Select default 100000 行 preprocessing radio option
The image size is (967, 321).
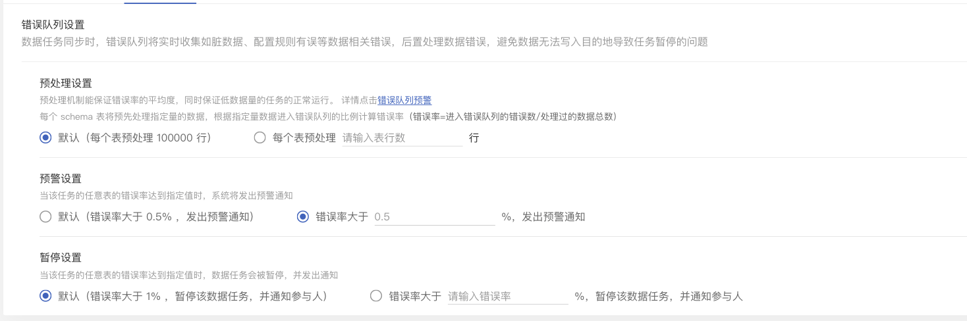(x=45, y=138)
